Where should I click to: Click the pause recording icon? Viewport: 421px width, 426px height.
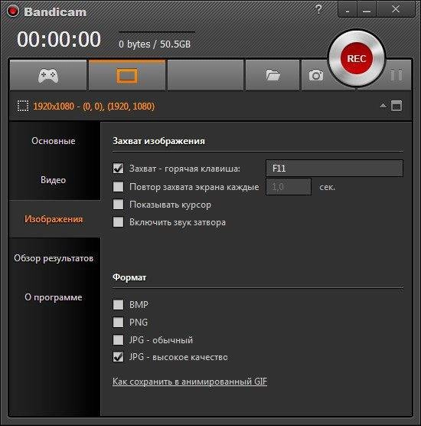point(396,75)
